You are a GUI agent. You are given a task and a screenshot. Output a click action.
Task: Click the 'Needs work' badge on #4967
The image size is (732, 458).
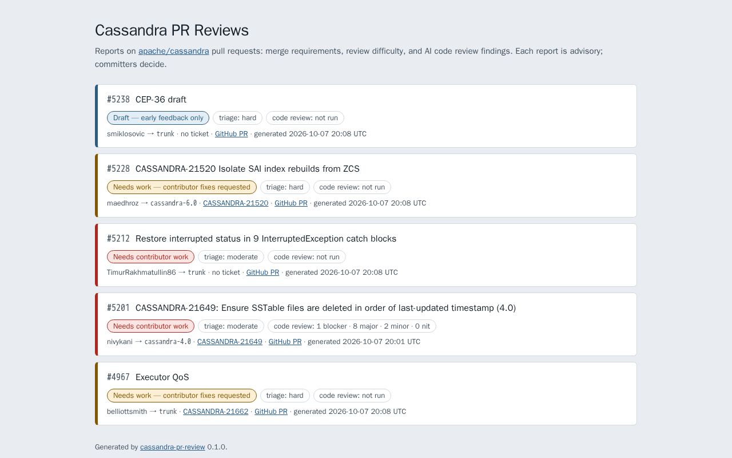coord(182,395)
